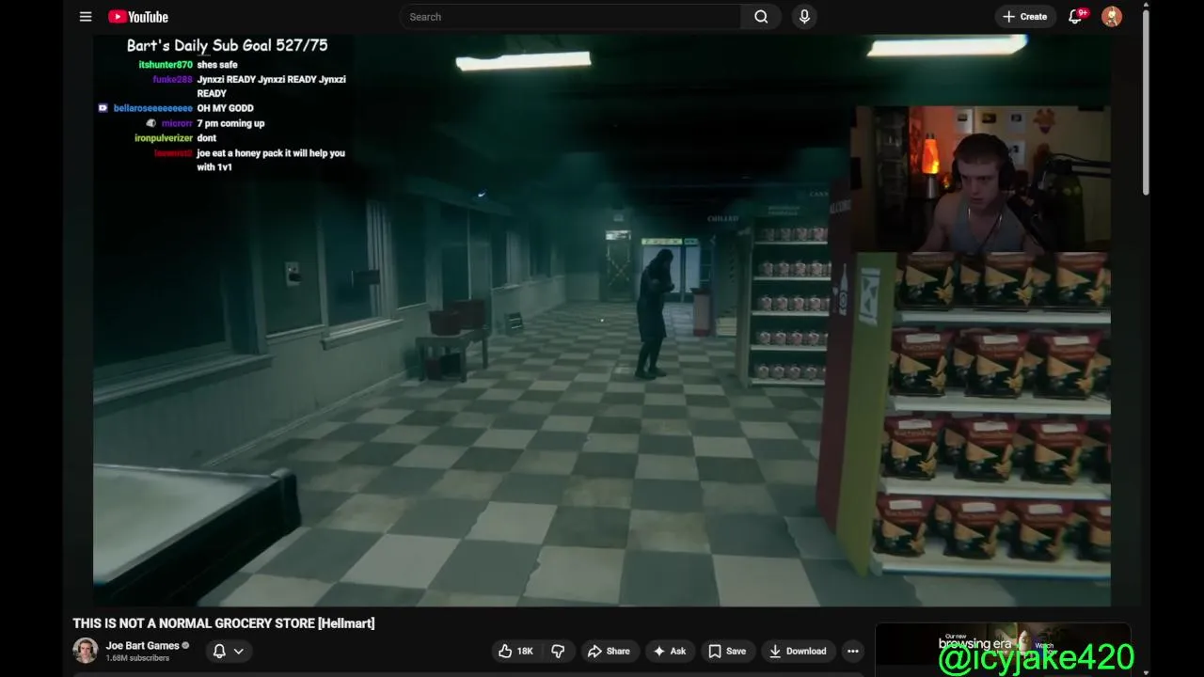
Task: Open notifications bell in the header
Action: (x=1075, y=17)
